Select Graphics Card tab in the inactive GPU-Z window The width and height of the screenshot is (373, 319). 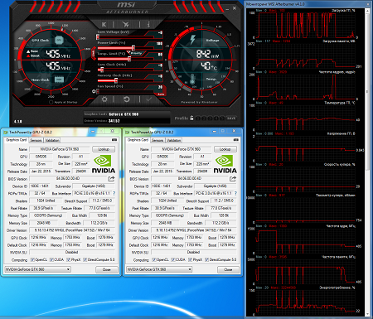point(17,140)
